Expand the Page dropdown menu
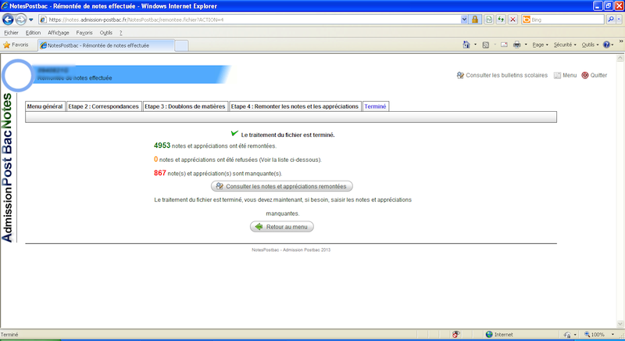 point(540,45)
